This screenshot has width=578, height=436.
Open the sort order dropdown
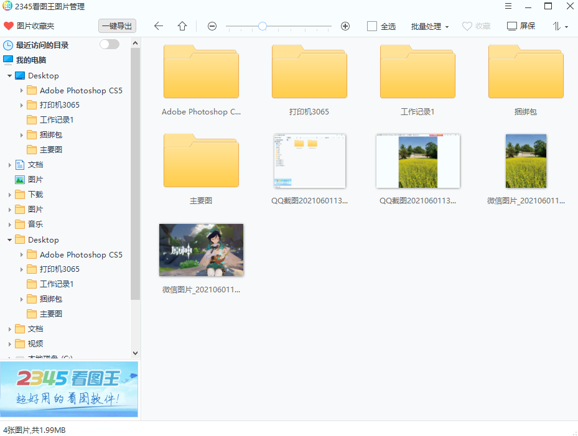pos(560,27)
